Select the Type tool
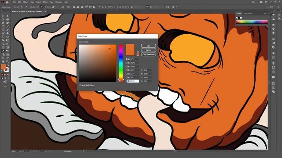The image size is (282, 158). (3, 26)
